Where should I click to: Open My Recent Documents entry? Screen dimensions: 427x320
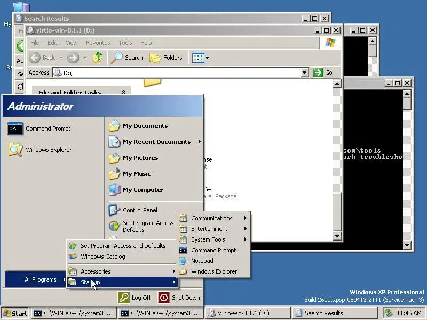155,142
